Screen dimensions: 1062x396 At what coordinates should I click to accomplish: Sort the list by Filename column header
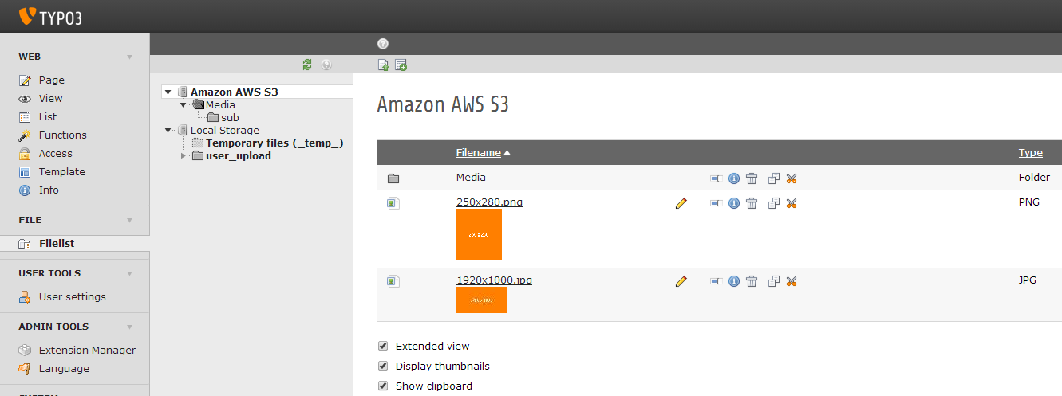coord(478,153)
